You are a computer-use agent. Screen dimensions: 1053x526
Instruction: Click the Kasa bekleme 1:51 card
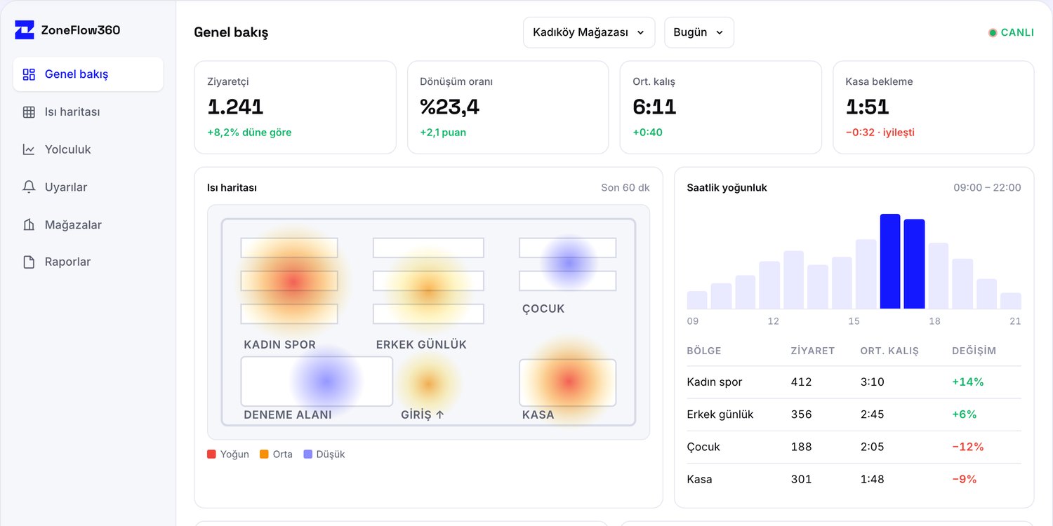click(933, 107)
